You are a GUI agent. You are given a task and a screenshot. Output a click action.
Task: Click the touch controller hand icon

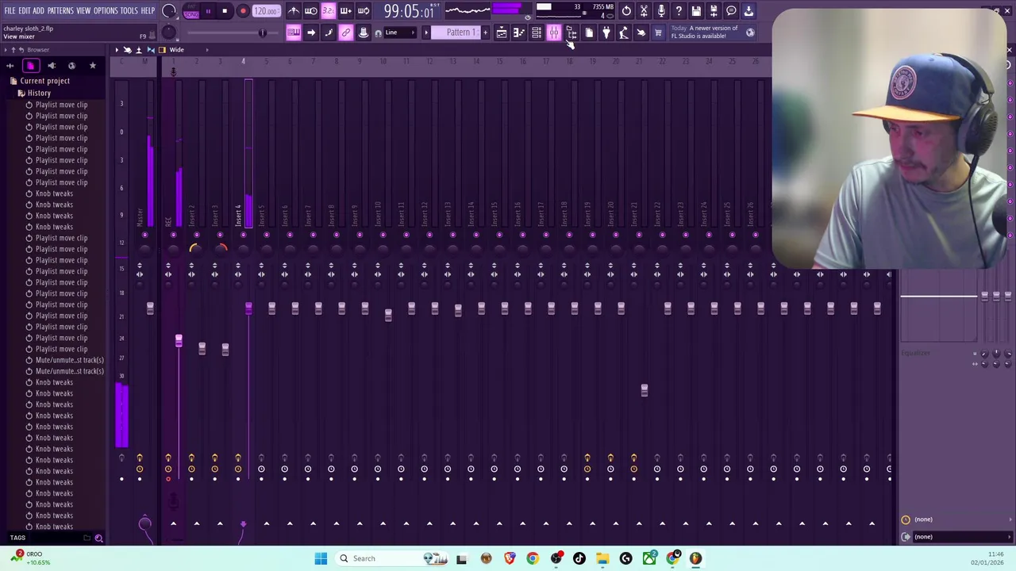click(x=641, y=33)
